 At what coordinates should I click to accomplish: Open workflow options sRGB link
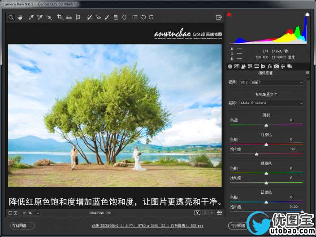point(147,226)
